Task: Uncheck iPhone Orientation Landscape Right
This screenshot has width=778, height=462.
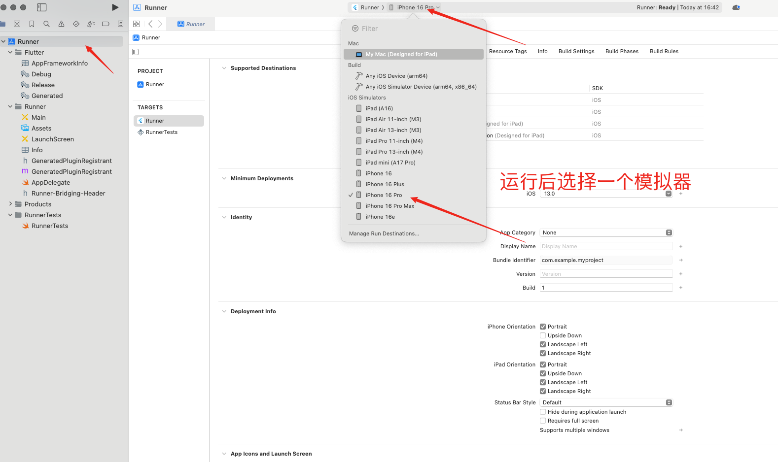Action: (543, 353)
